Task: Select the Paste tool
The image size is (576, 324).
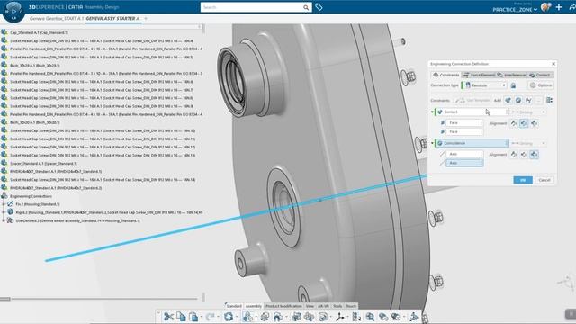Action: [193, 317]
